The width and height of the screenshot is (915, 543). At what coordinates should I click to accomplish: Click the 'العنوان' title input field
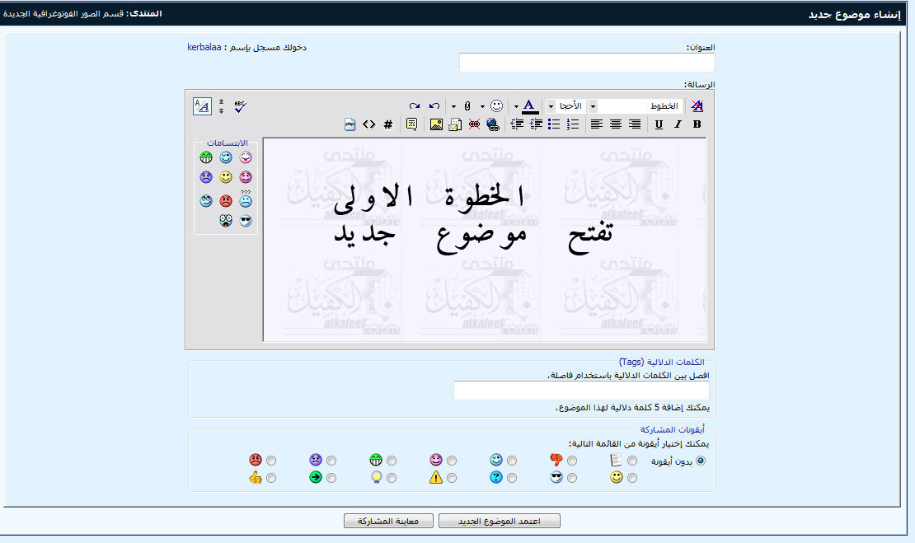587,63
